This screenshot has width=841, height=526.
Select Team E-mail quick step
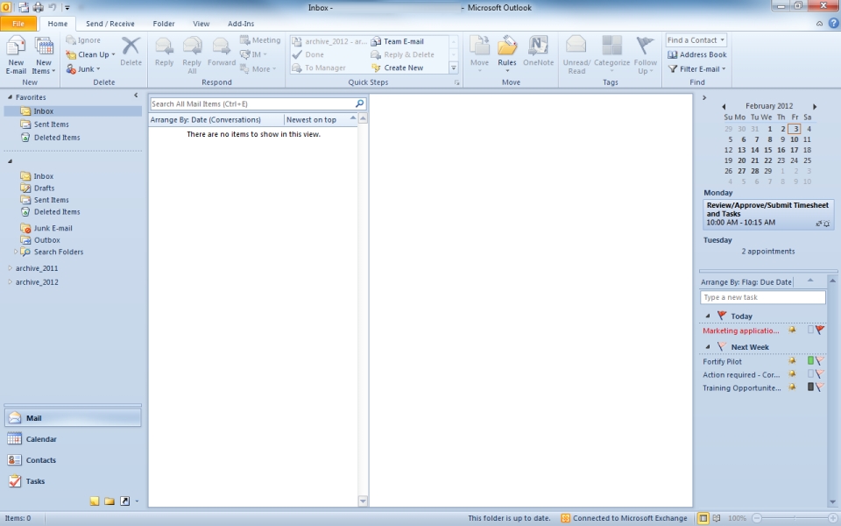click(398, 41)
